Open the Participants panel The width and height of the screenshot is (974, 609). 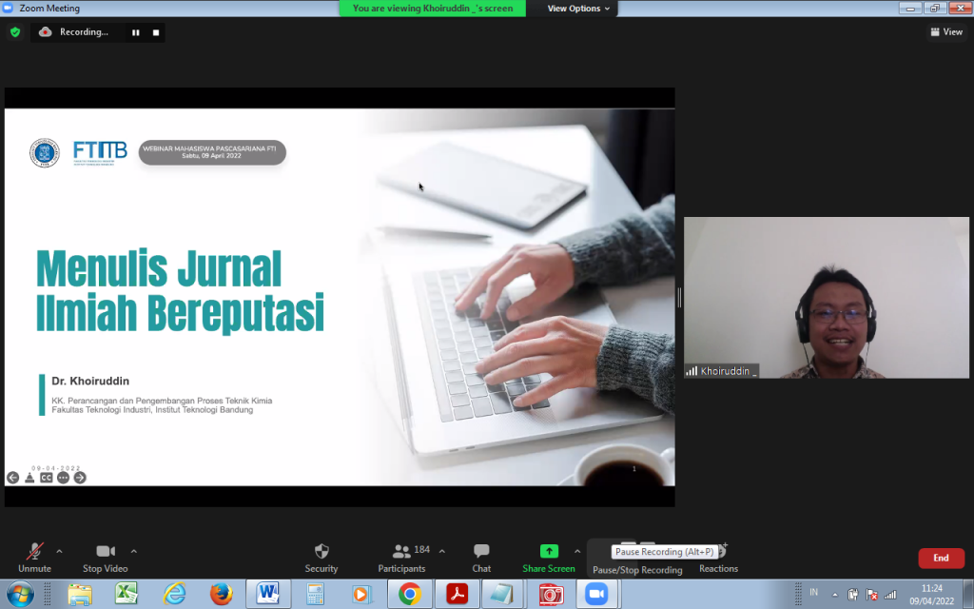[x=402, y=552]
